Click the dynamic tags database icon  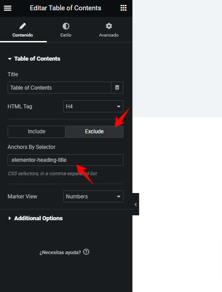pyautogui.click(x=117, y=87)
